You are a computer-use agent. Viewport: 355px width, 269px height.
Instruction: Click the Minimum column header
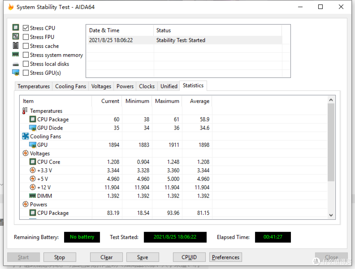click(x=137, y=101)
